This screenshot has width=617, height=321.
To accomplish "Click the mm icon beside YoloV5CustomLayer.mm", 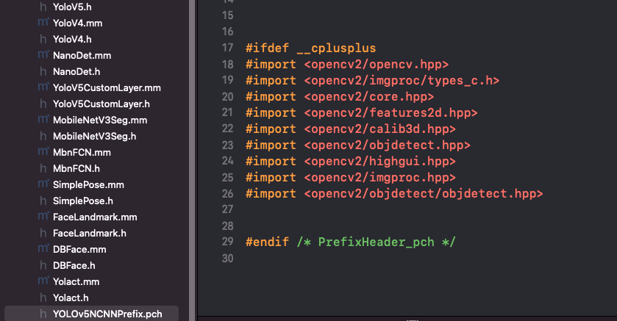I will [x=43, y=87].
